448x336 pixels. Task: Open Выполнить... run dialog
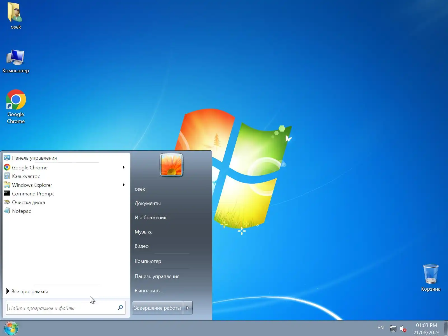(149, 291)
